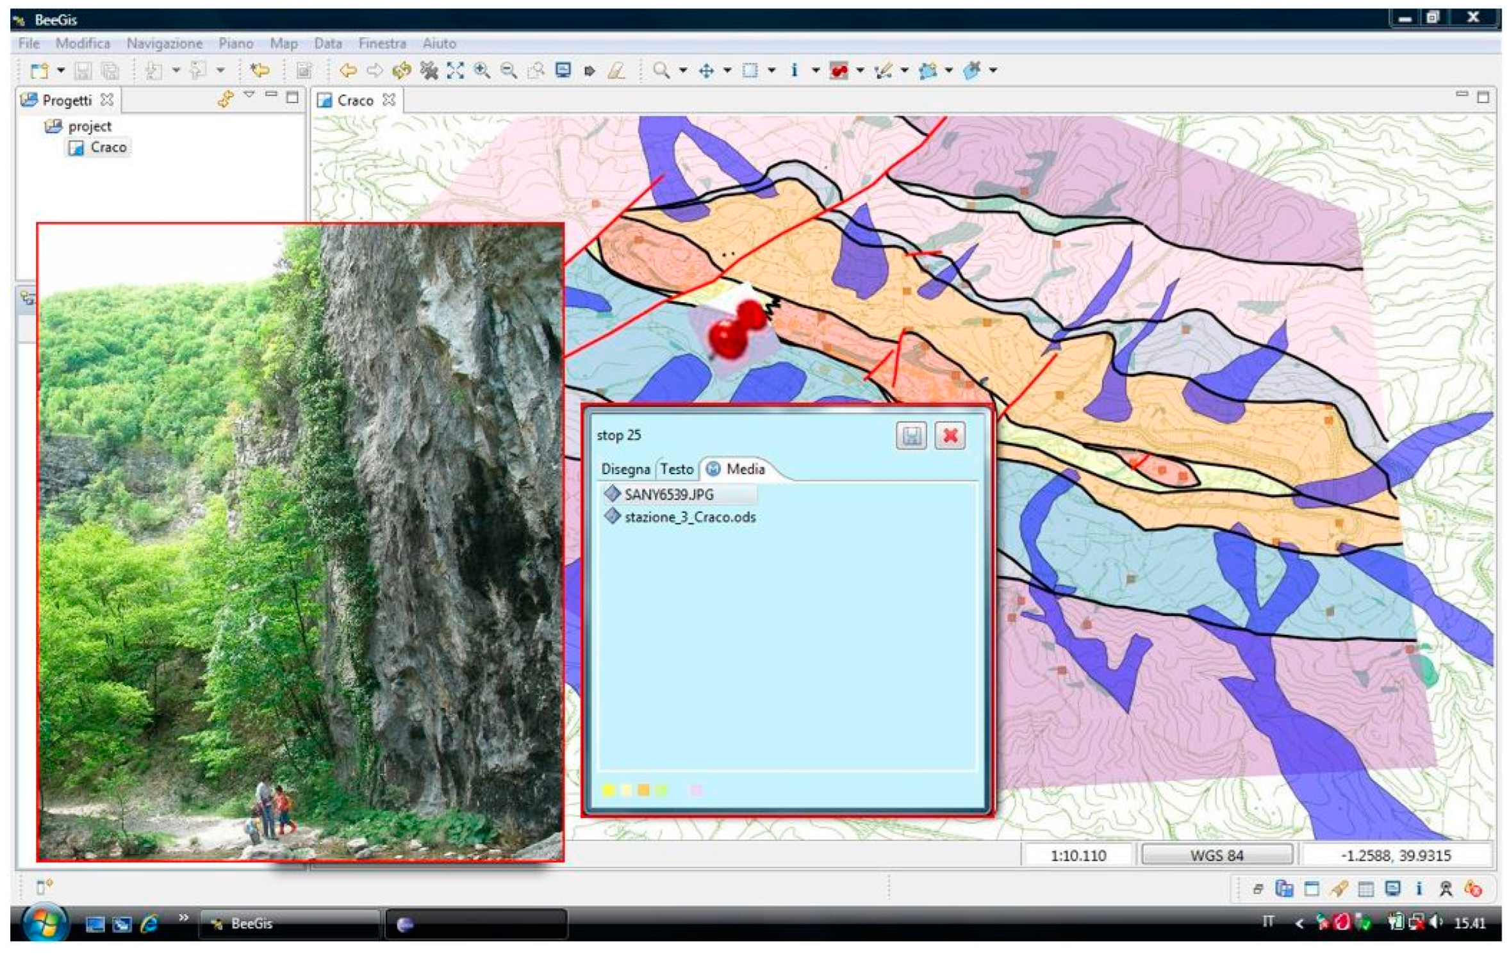Pick the orange note color swatch
Viewport: 1509px width, 959px height.
click(643, 791)
